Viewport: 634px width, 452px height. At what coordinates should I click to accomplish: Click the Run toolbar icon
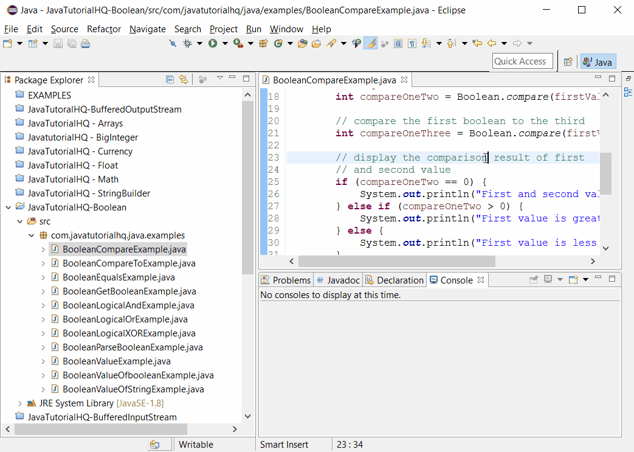coord(212,43)
